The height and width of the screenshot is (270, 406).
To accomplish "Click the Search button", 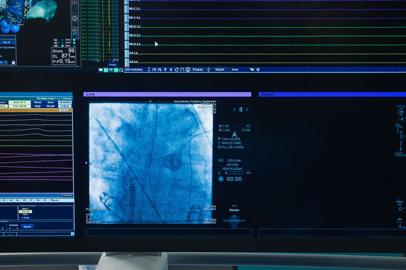I will tap(27, 227).
